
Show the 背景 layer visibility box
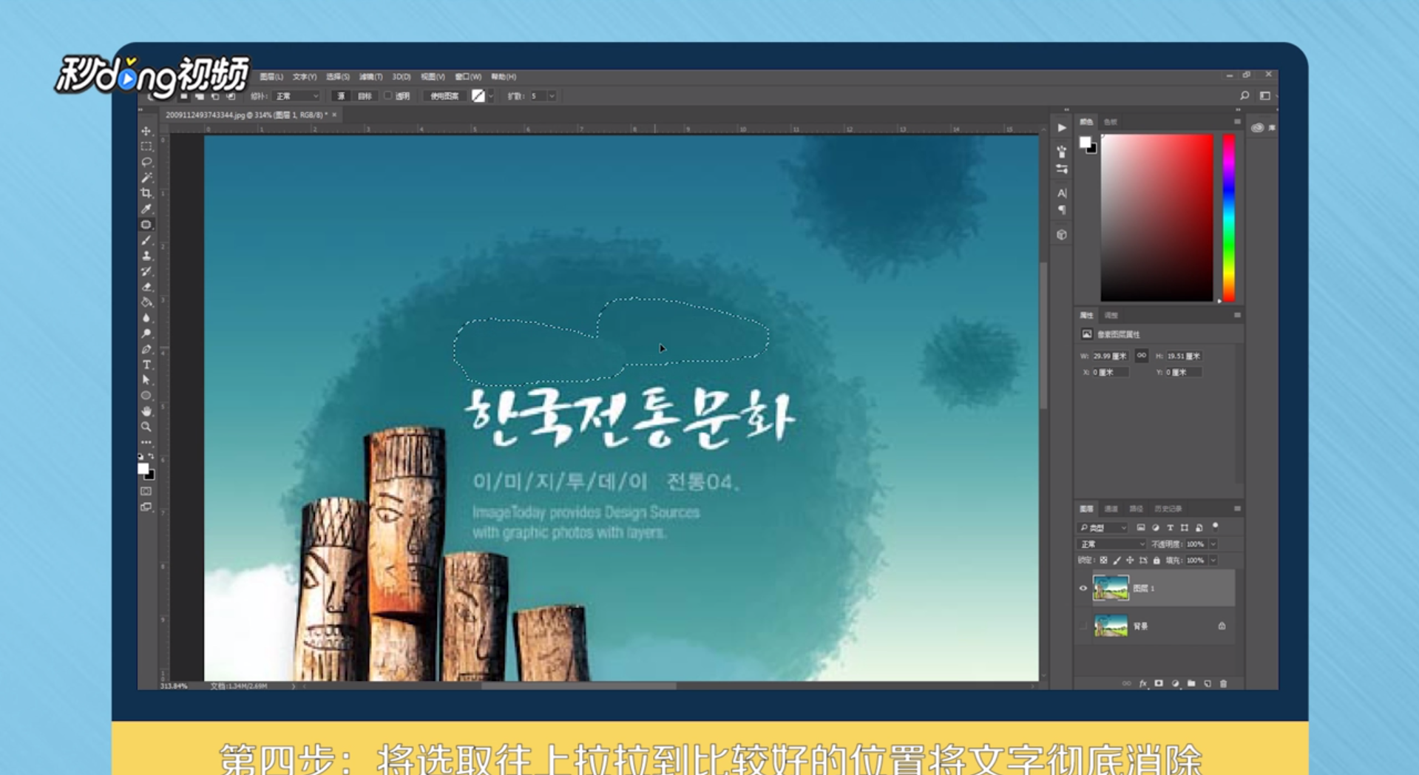click(1083, 626)
